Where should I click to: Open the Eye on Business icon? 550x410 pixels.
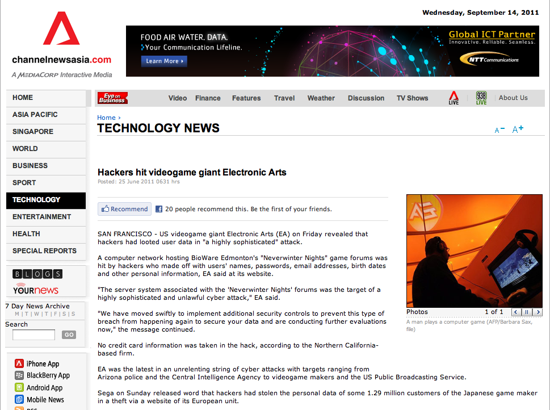tap(112, 98)
